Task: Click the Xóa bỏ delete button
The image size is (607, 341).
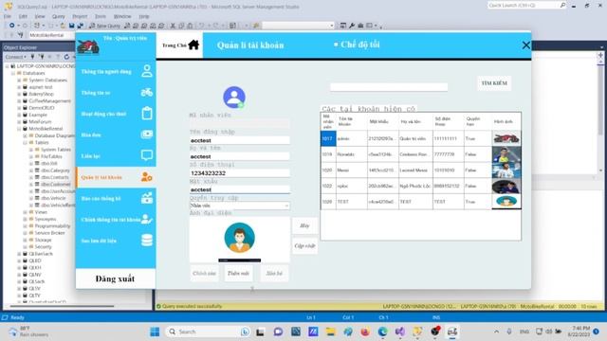Action: click(x=274, y=273)
